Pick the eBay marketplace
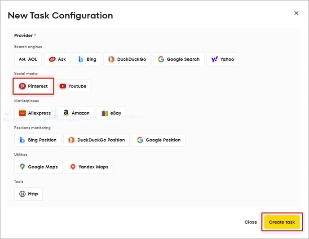The image size is (309, 239). [111, 113]
